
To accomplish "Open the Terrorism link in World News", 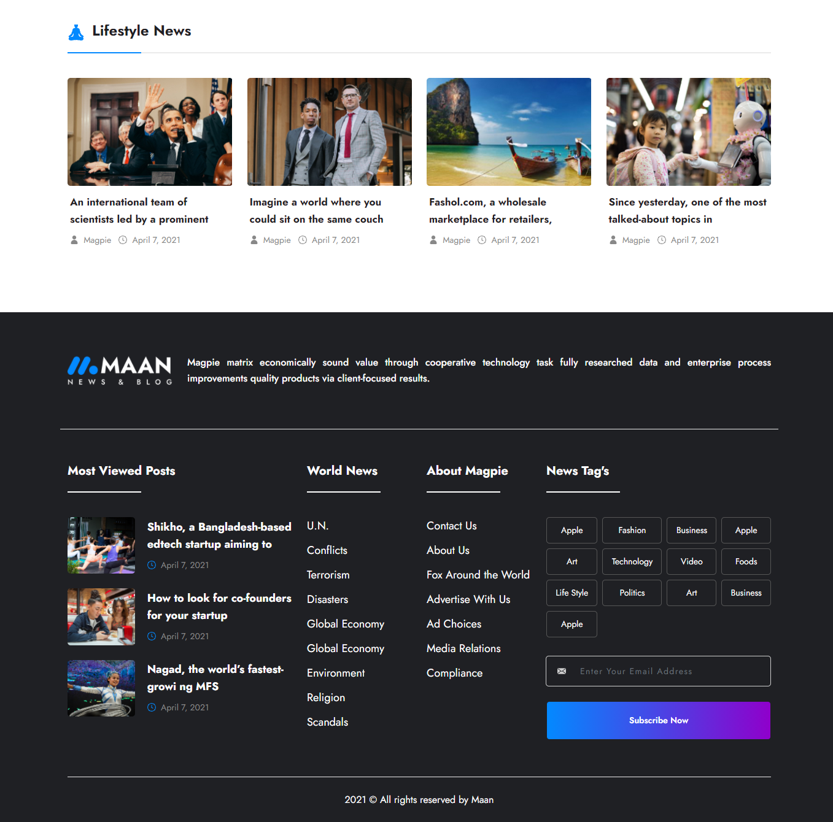I will pos(328,575).
